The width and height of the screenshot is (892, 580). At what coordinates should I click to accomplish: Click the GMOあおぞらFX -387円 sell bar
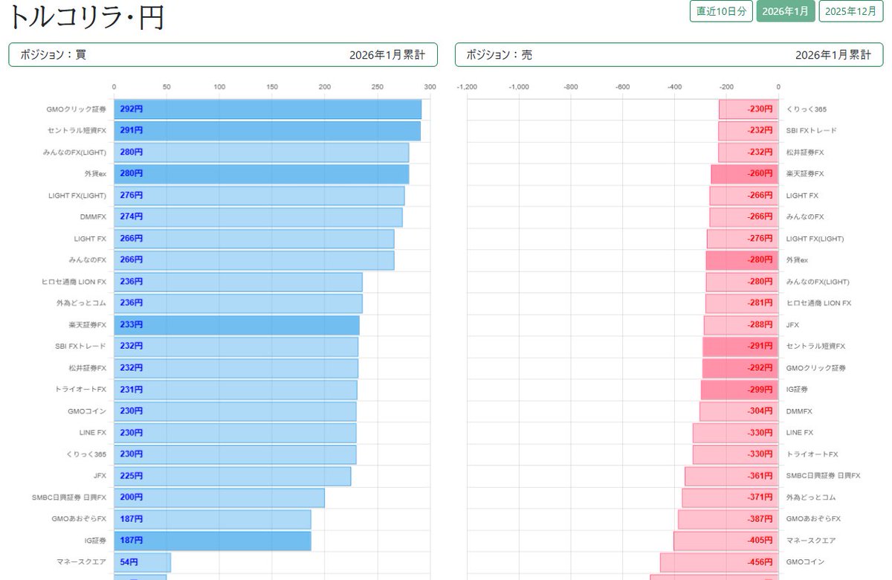tap(728, 519)
